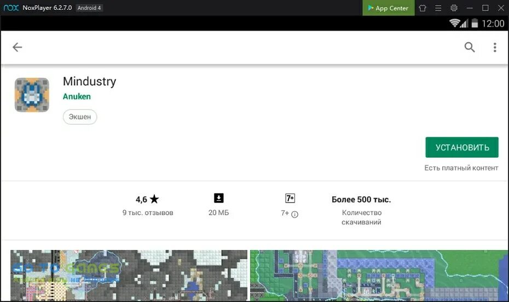
Task: Go back with the arrow icon
Action: pos(17,48)
